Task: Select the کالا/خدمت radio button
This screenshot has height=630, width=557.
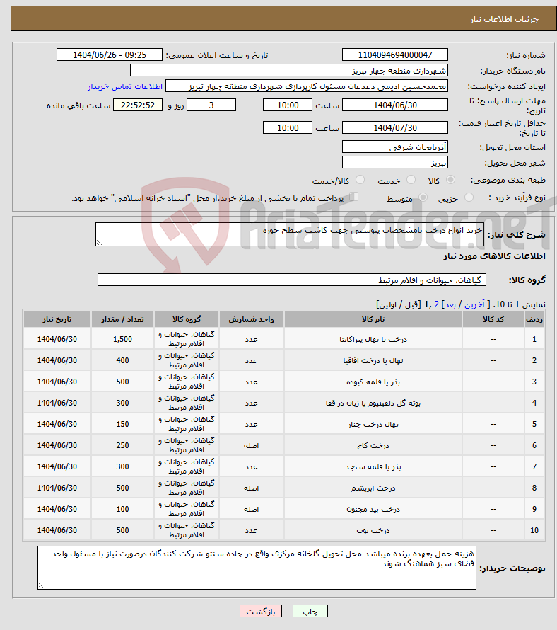Action: (x=360, y=180)
